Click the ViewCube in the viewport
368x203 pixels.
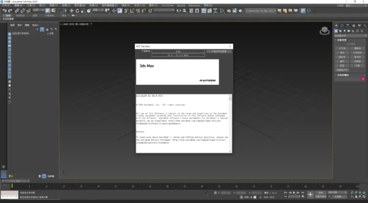pyautogui.click(x=325, y=31)
